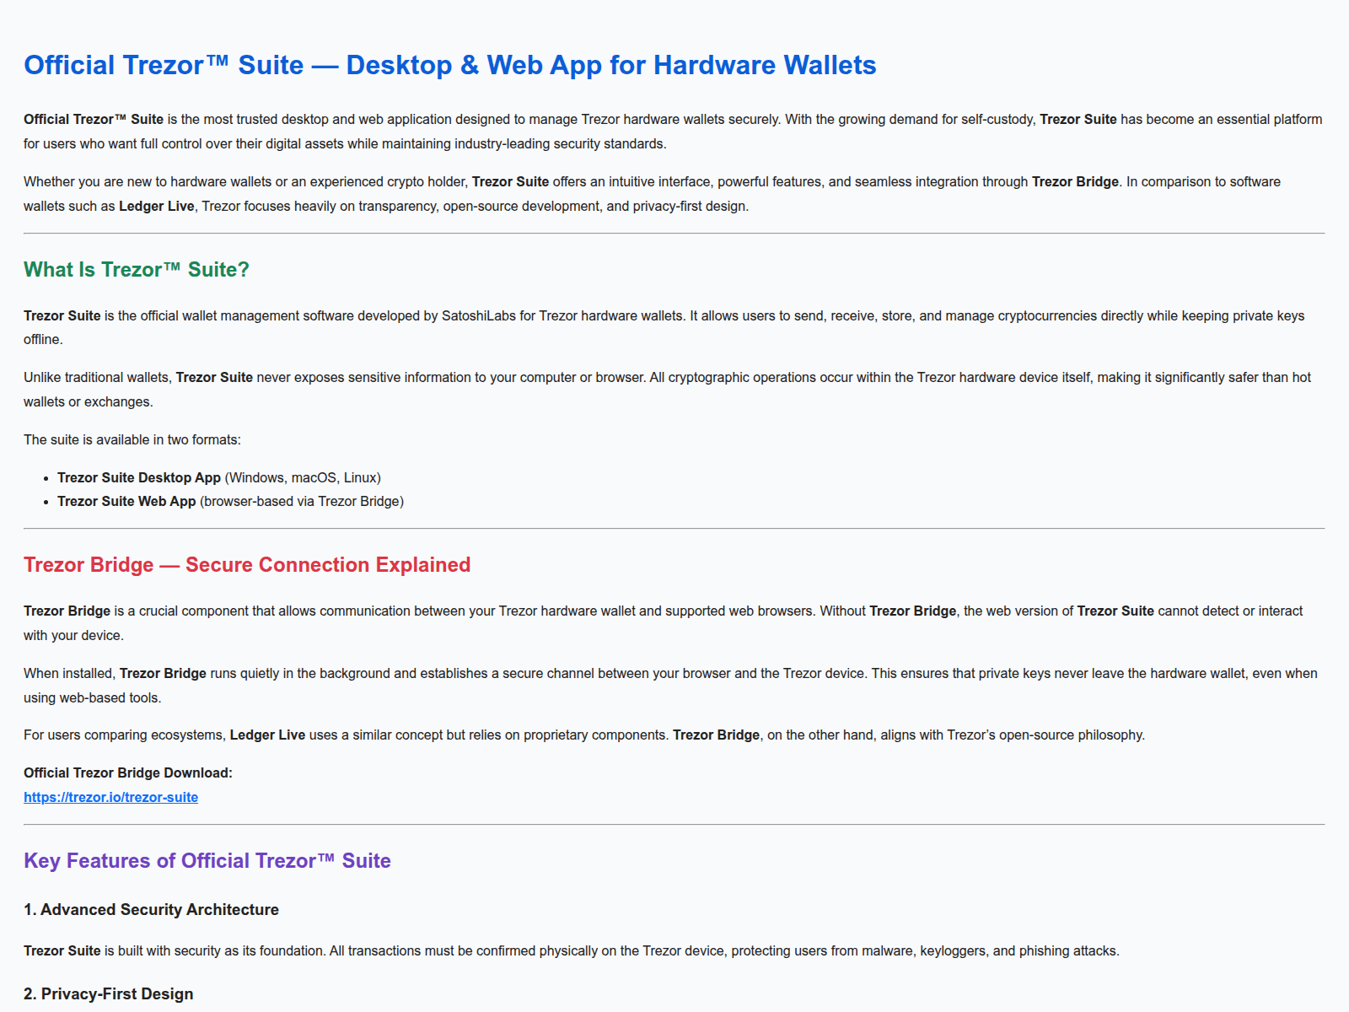Screen dimensions: 1349x1012
Task: Select the '2. Privacy-First Design' subheading
Action: [108, 993]
